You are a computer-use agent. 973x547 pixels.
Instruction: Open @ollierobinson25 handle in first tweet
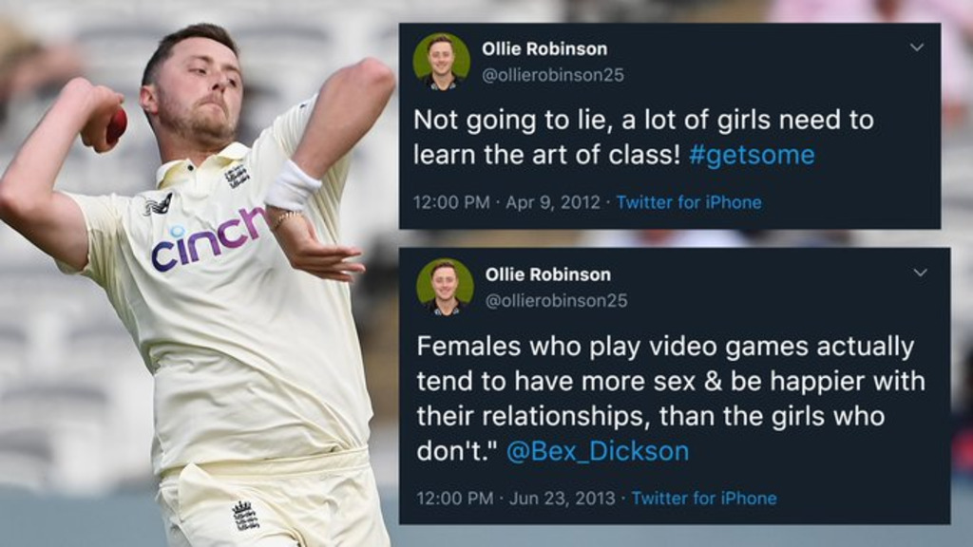pyautogui.click(x=553, y=75)
